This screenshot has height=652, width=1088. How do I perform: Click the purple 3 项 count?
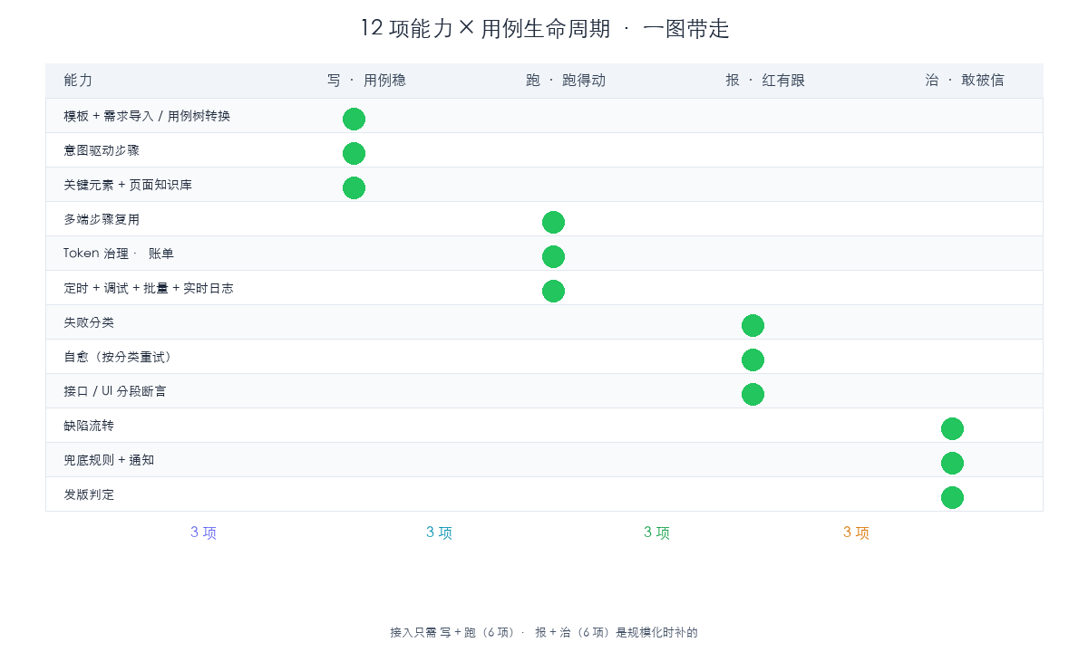click(x=203, y=532)
